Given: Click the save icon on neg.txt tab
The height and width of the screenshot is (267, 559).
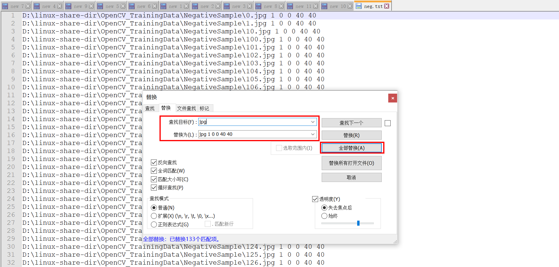Looking at the screenshot, I should pos(359,6).
